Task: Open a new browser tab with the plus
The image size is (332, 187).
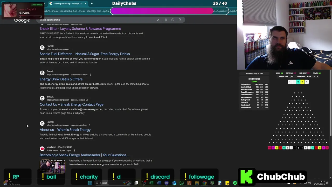Action: point(92,3)
